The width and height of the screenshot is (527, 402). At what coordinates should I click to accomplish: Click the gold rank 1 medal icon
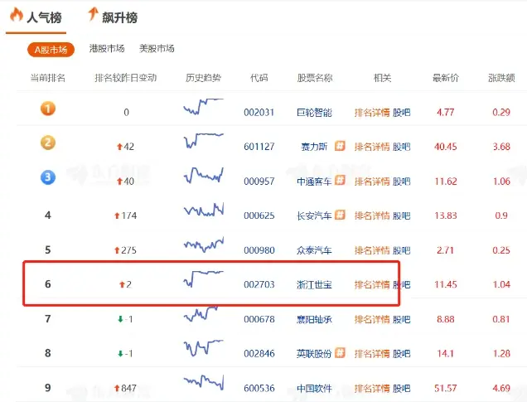tap(48, 109)
